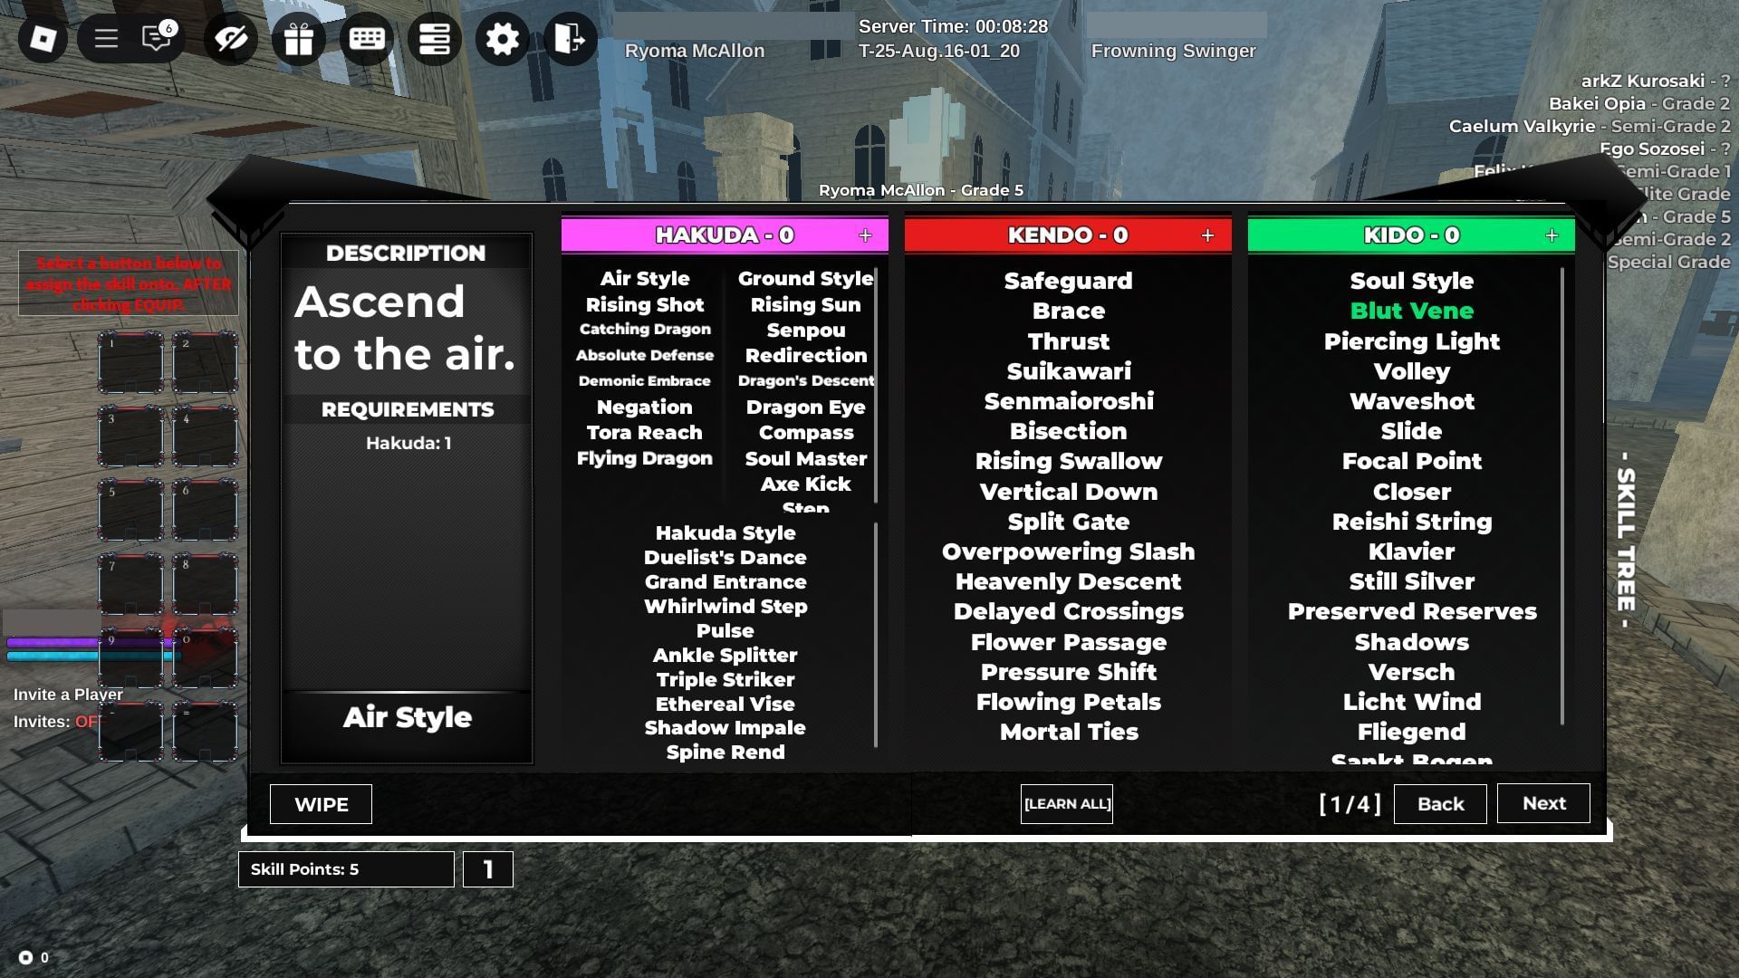Add a point with Hakuda plus

[865, 235]
